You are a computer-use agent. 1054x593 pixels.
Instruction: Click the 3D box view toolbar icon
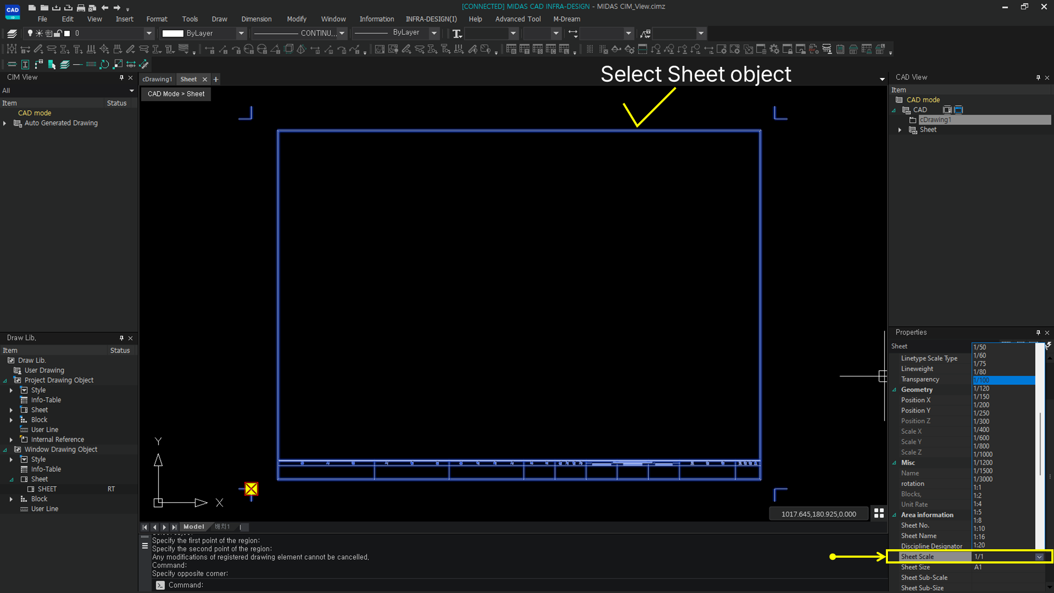pos(289,49)
